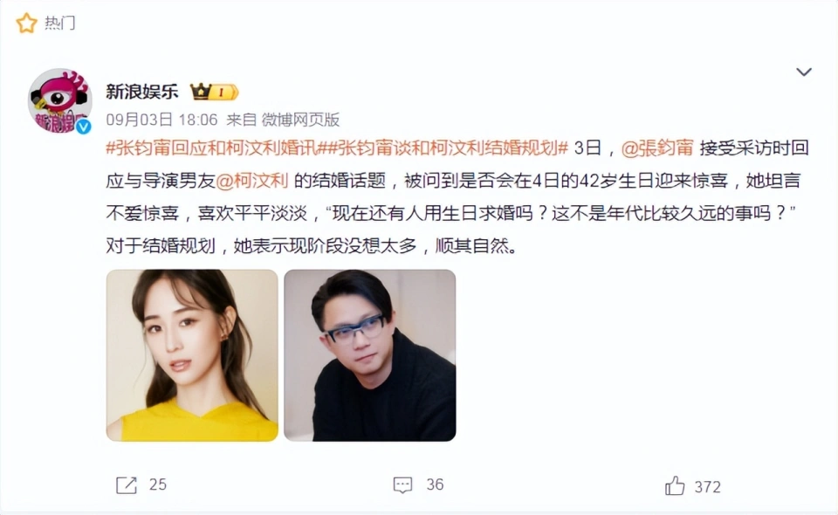Enlarge the woman in yellow photo
Viewport: 838px width, 515px height.
tap(192, 355)
